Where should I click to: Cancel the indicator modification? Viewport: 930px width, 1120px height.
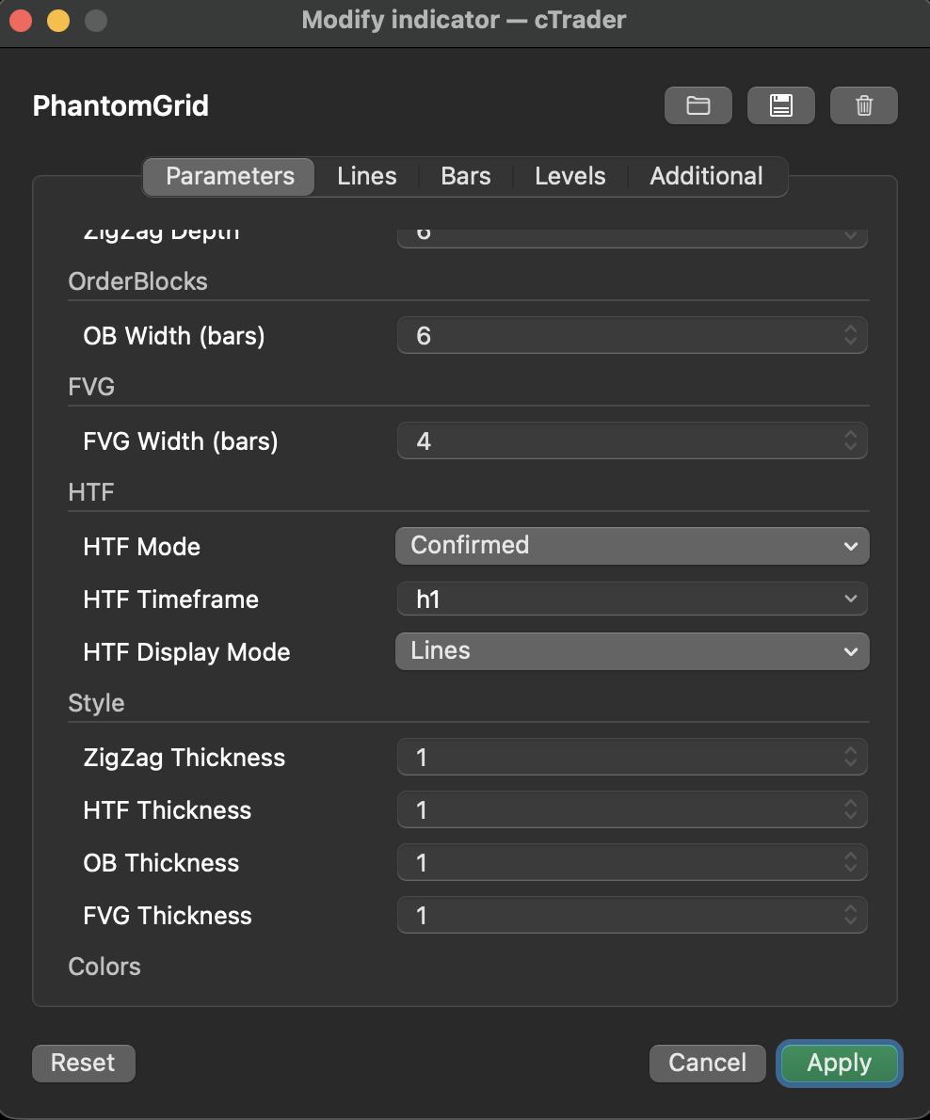click(x=707, y=1063)
